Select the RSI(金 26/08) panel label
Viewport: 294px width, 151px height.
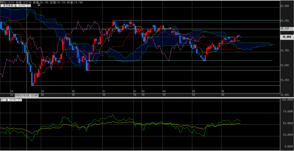pos(9,100)
